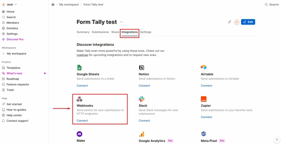281x144 pixels.
Task: Click the blue Edit button
Action: [248, 22]
